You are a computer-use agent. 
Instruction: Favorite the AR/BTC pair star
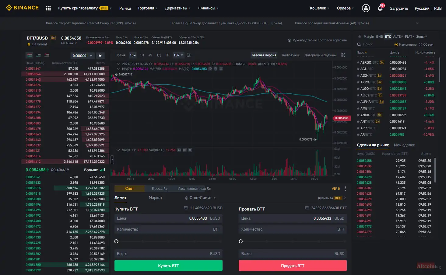358,134
